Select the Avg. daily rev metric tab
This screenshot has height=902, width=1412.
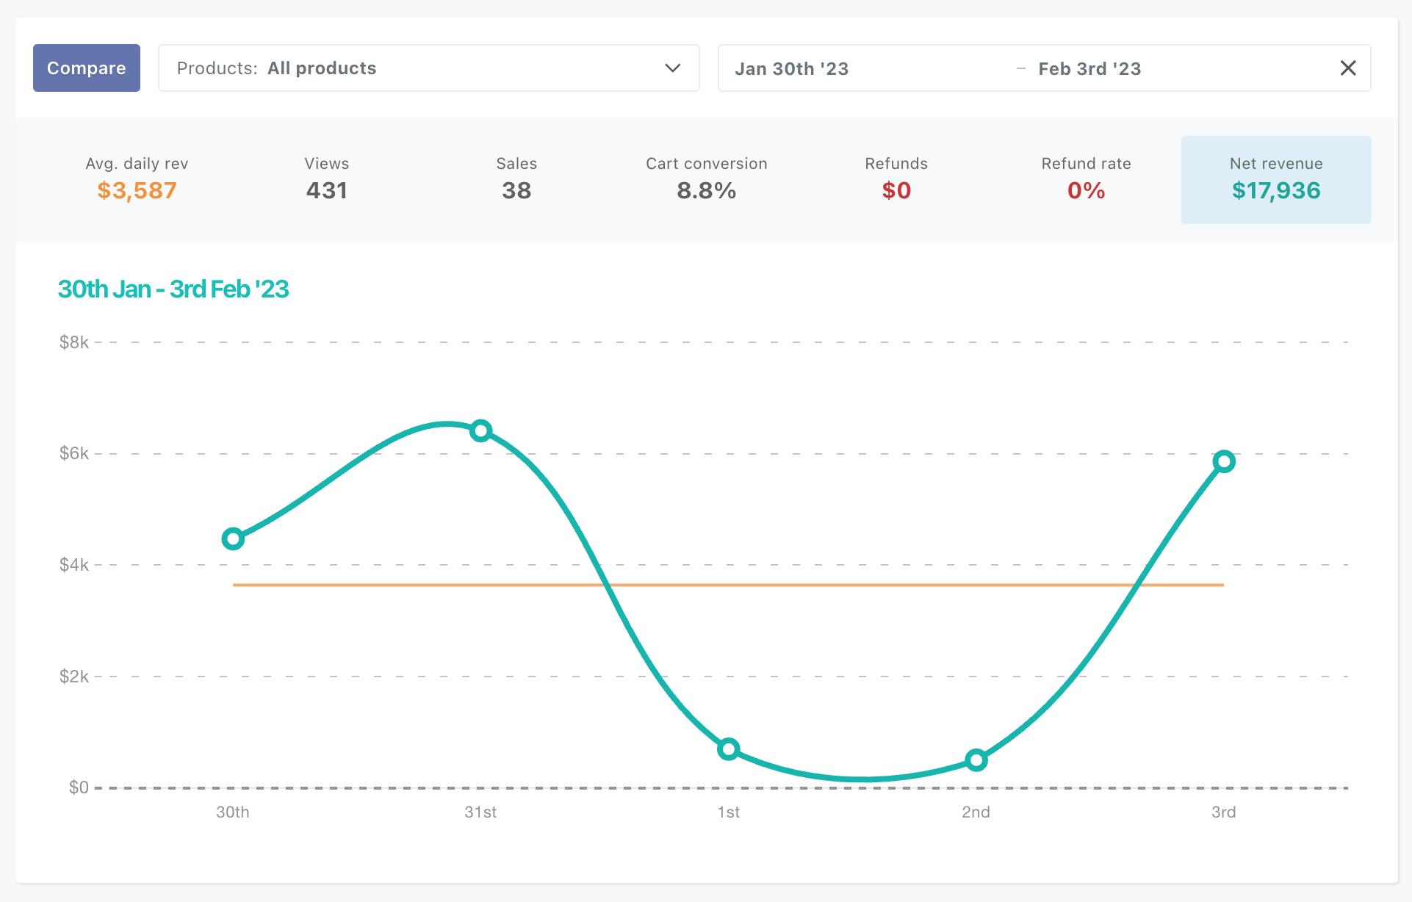(x=137, y=179)
